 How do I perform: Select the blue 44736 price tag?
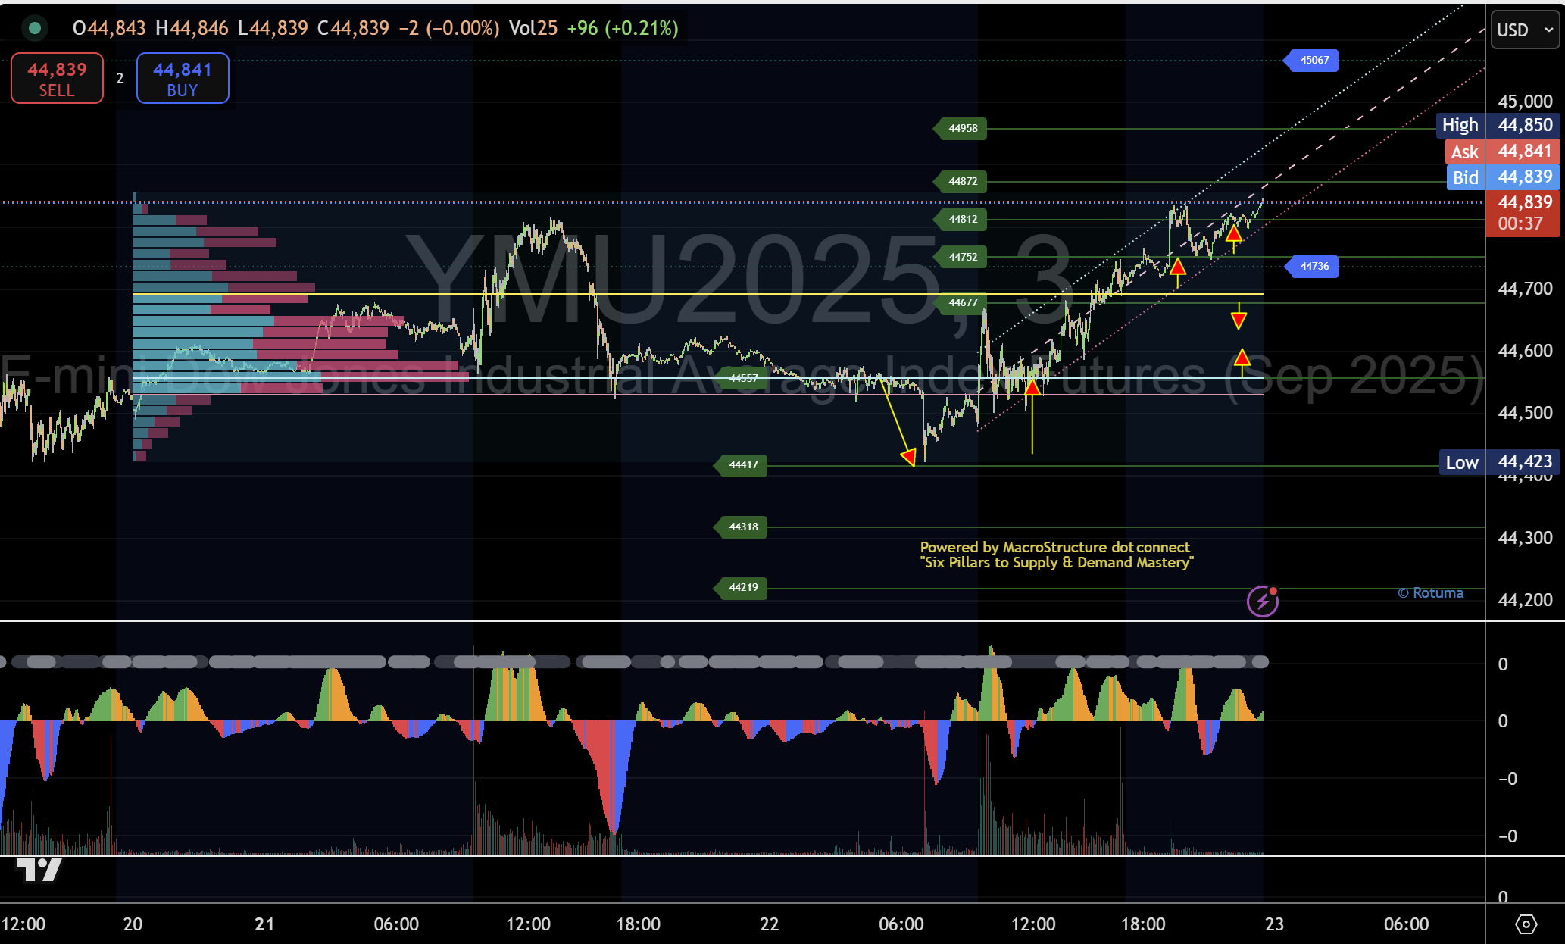(x=1314, y=267)
